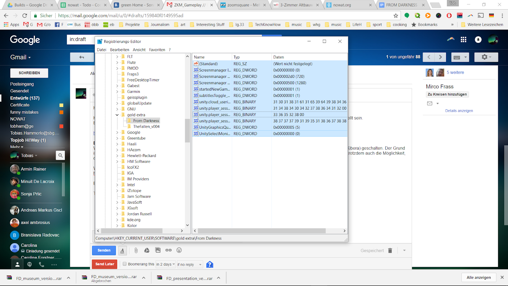Viewport: 508px width, 286px height.
Task: Insert a photo into the draft
Action: point(158,250)
